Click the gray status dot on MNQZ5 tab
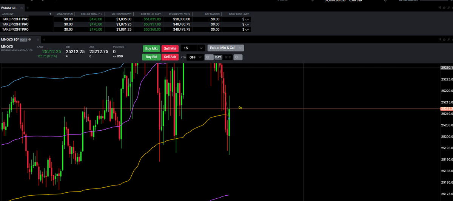The width and height of the screenshot is (453, 201). pyautogui.click(x=30, y=39)
